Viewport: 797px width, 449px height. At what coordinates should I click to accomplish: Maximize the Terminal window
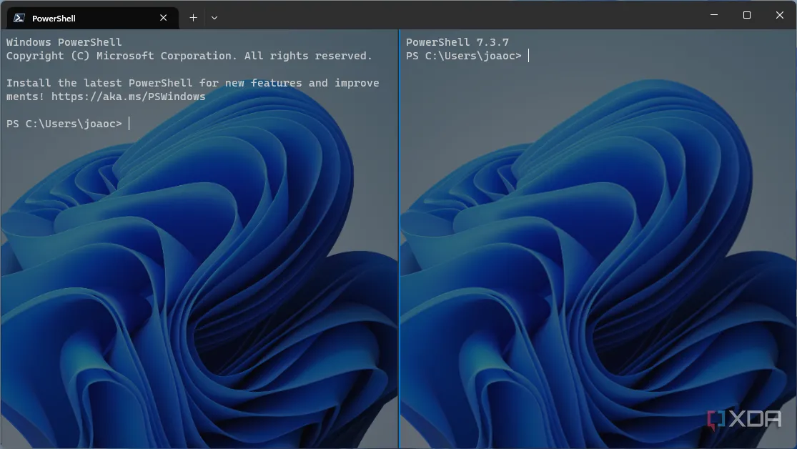click(746, 15)
